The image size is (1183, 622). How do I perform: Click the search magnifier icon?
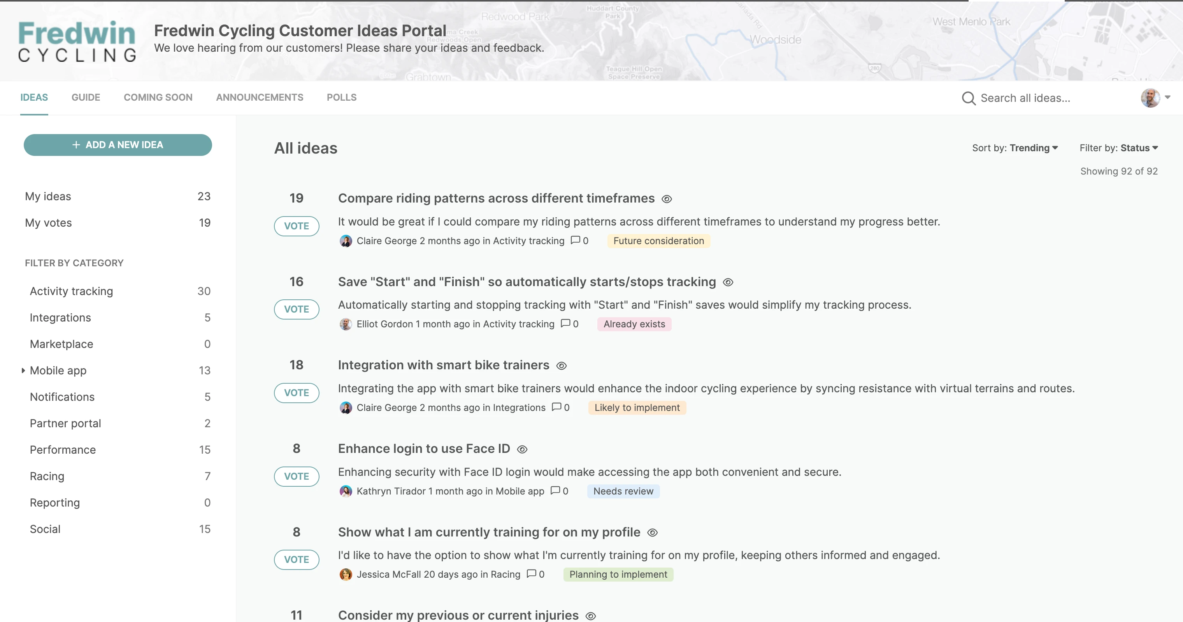[x=968, y=98]
